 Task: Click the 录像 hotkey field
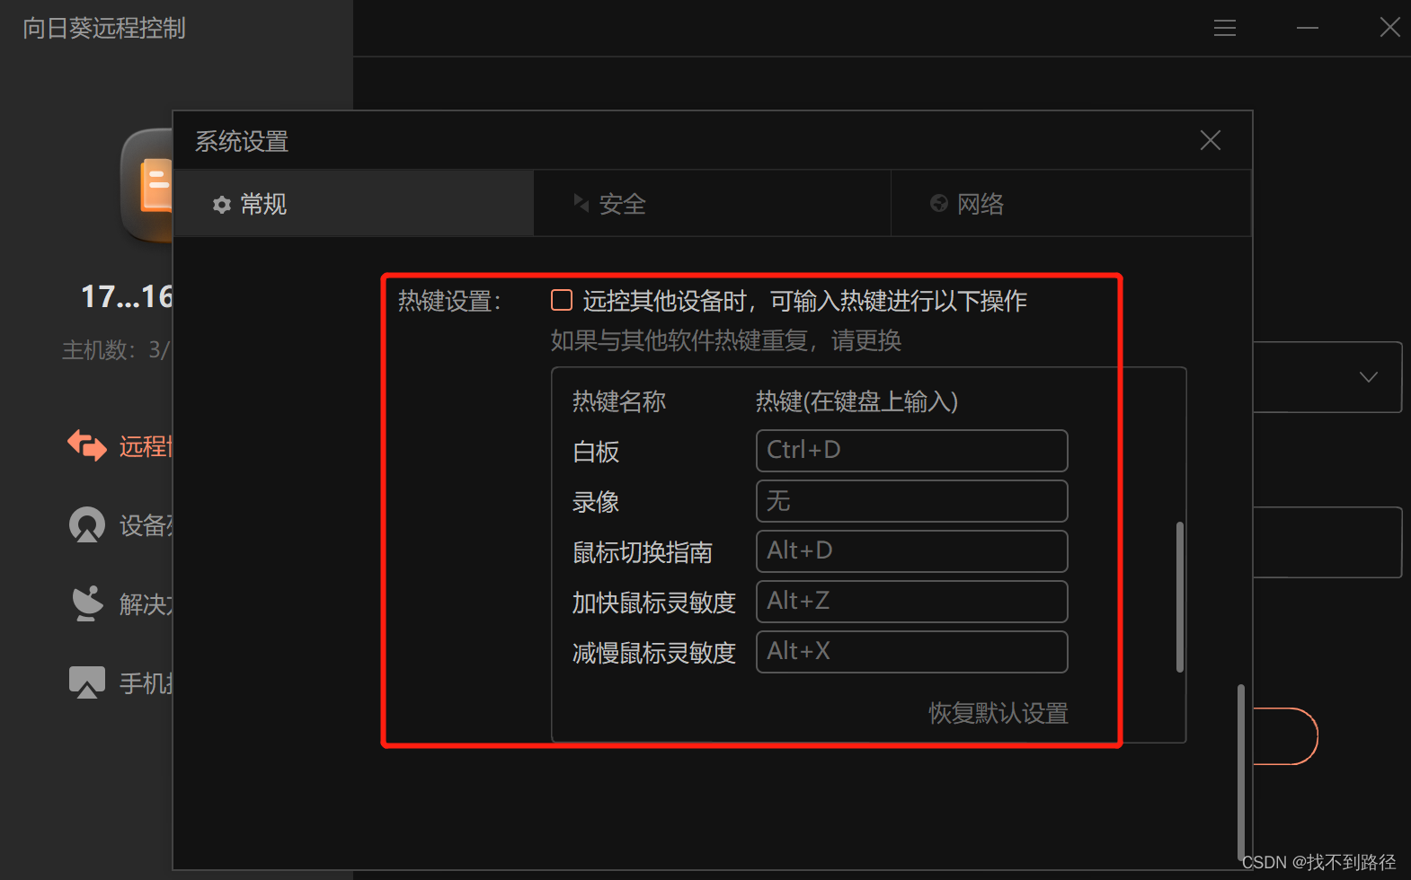(911, 501)
